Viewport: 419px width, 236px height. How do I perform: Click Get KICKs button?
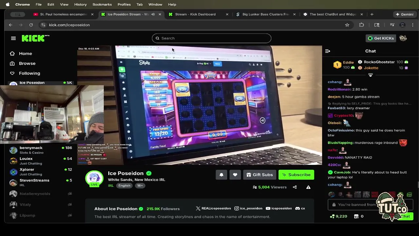pos(381,38)
